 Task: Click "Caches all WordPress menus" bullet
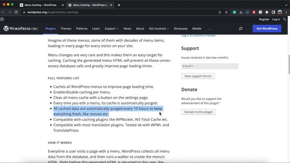[104, 86]
